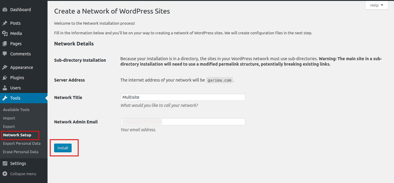
Task: Click the Plugins plug icon
Action: [5, 78]
